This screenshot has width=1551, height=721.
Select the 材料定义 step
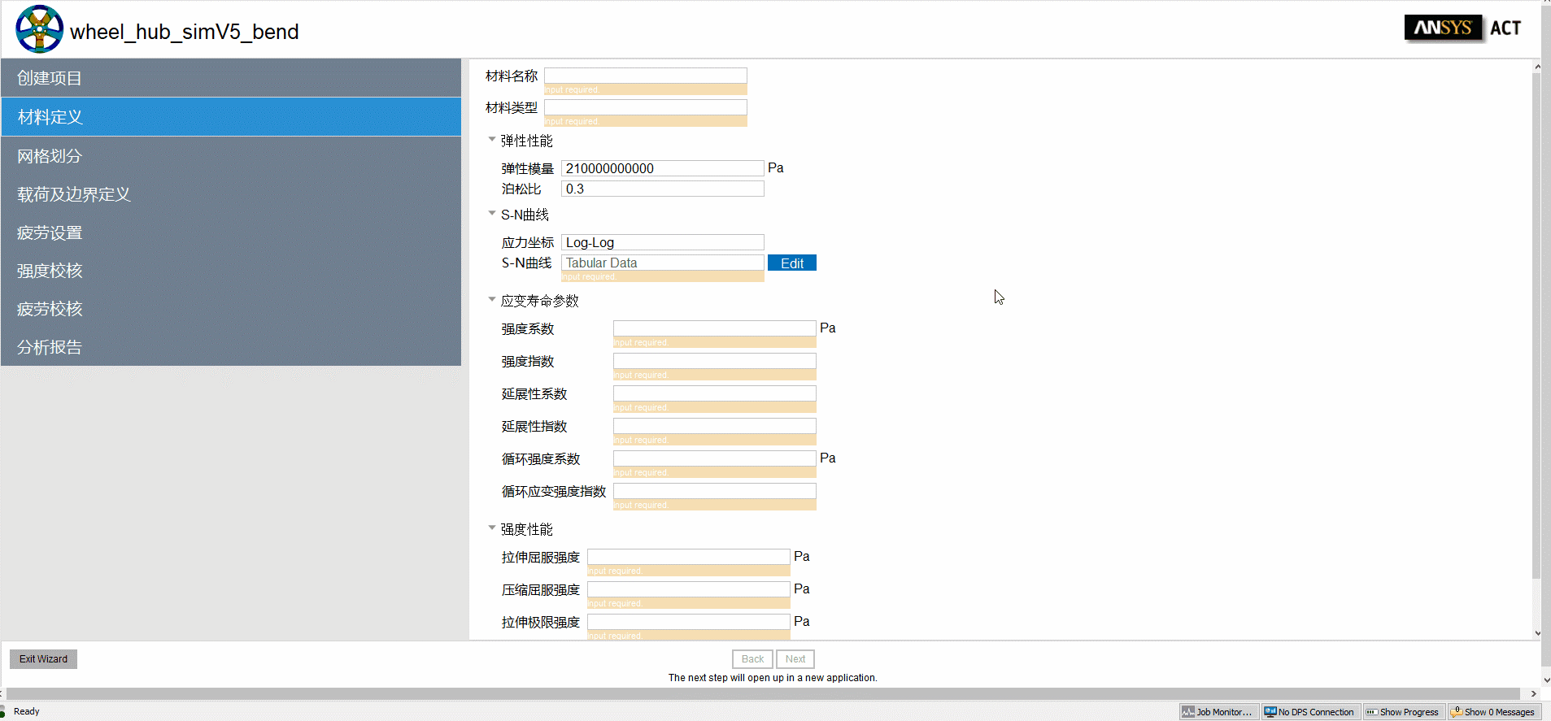(x=231, y=117)
